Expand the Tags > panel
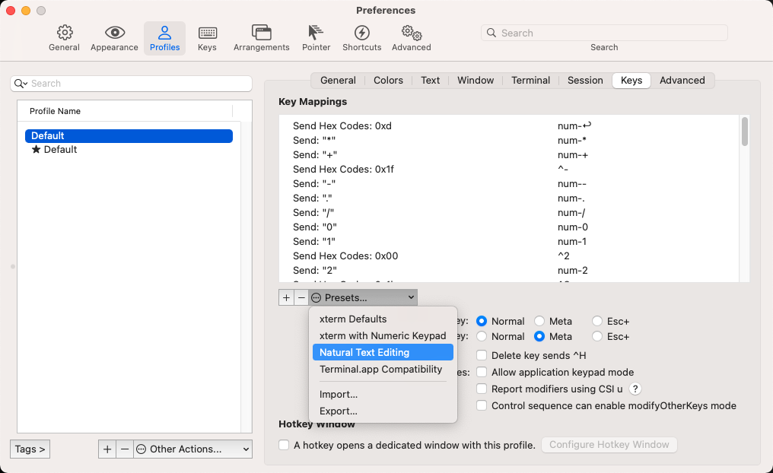This screenshot has height=473, width=773. click(x=30, y=449)
